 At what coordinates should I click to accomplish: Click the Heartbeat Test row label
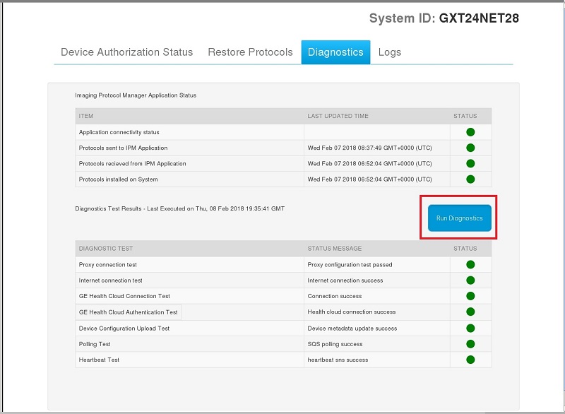[x=99, y=360]
